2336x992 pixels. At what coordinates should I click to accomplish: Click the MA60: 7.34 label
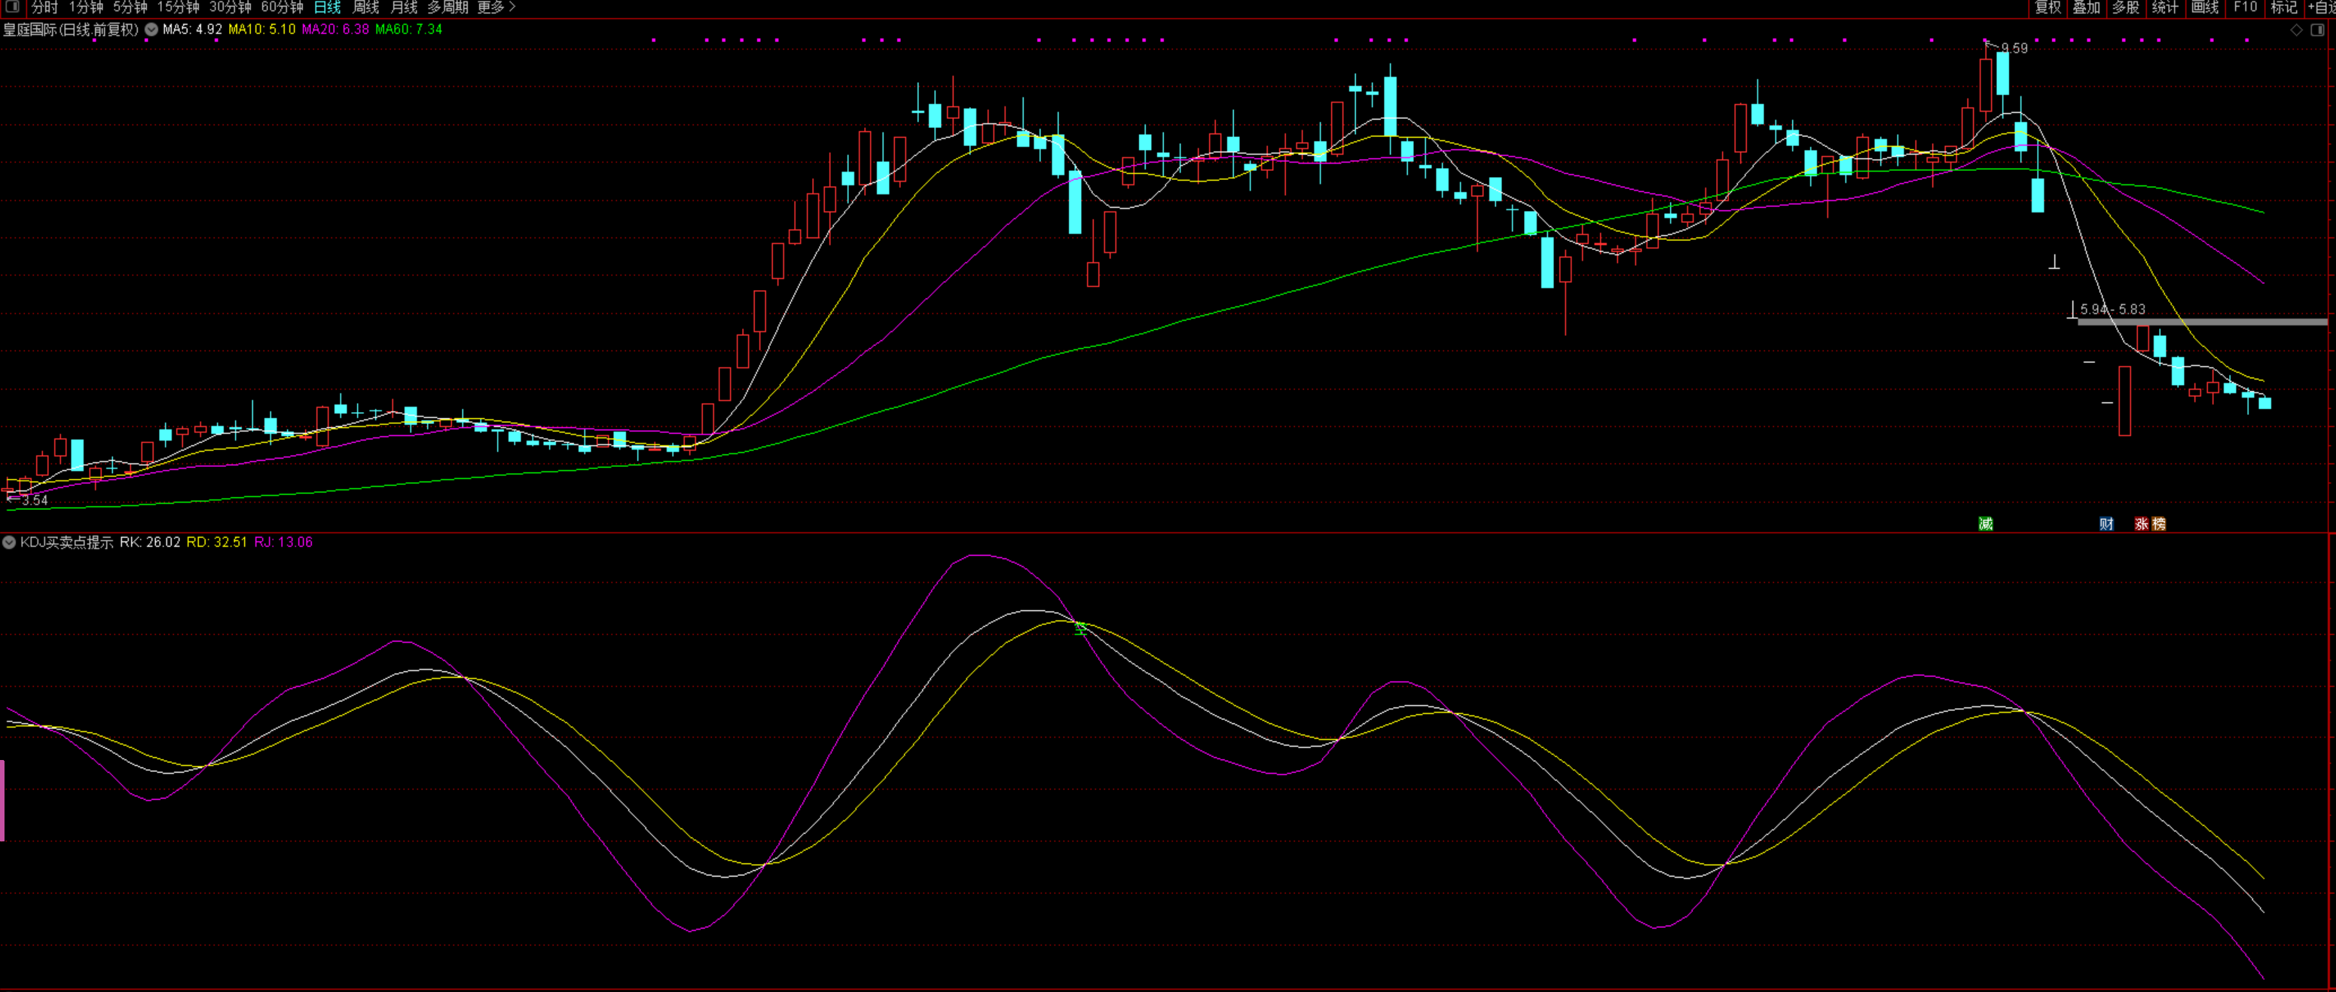(x=409, y=29)
